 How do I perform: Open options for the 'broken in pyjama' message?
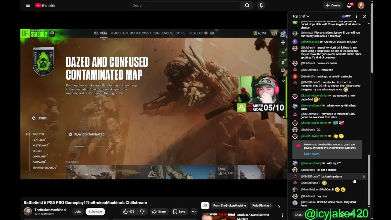click(x=364, y=176)
